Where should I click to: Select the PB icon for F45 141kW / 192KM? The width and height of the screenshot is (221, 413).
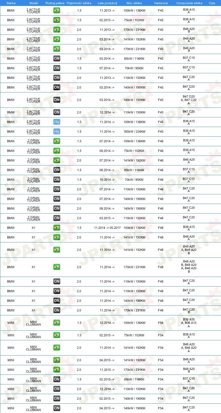[57, 39]
